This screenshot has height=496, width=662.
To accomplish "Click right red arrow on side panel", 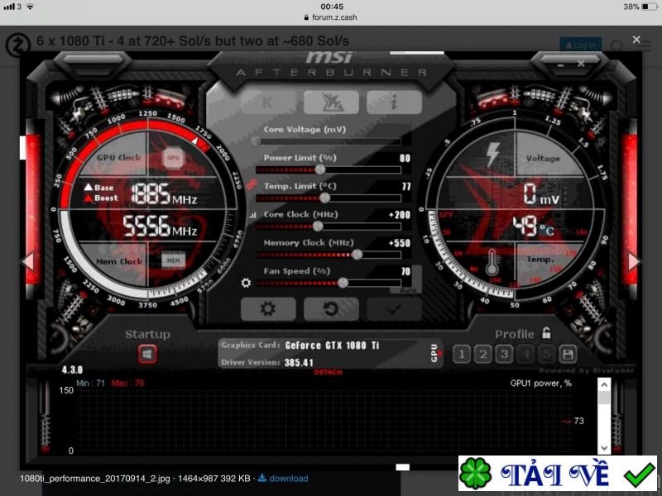I will point(634,261).
